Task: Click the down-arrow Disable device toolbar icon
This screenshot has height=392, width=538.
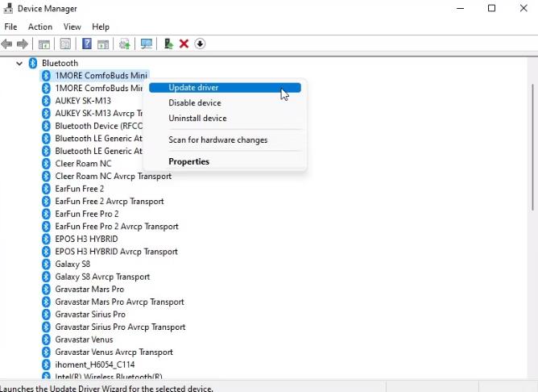Action: [200, 44]
